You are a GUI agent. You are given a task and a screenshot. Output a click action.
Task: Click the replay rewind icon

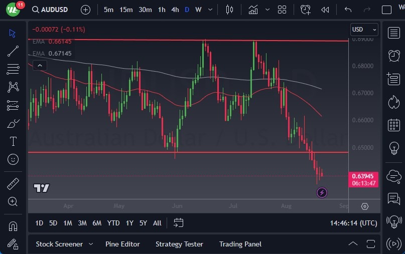325,10
